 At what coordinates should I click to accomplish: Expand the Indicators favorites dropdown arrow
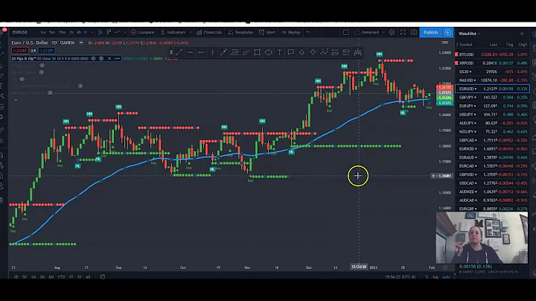tap(190, 32)
